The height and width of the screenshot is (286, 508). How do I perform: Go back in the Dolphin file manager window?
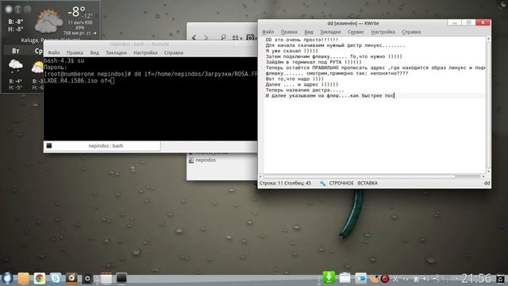[194, 37]
